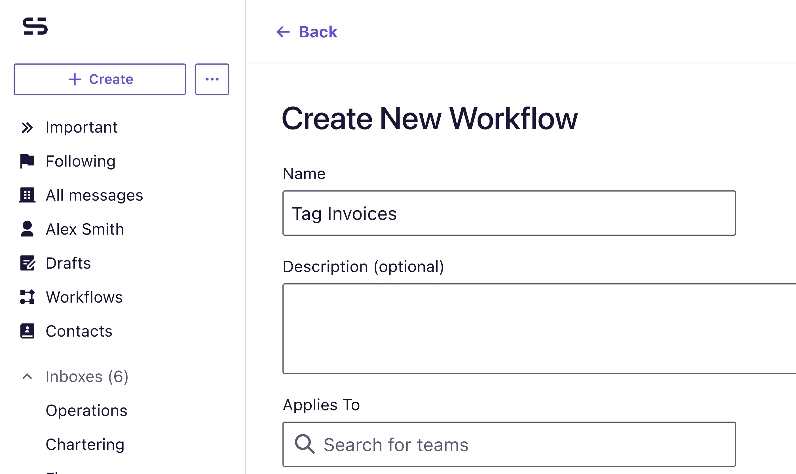796x474 pixels.
Task: Select the Chartering inbox
Action: click(85, 444)
